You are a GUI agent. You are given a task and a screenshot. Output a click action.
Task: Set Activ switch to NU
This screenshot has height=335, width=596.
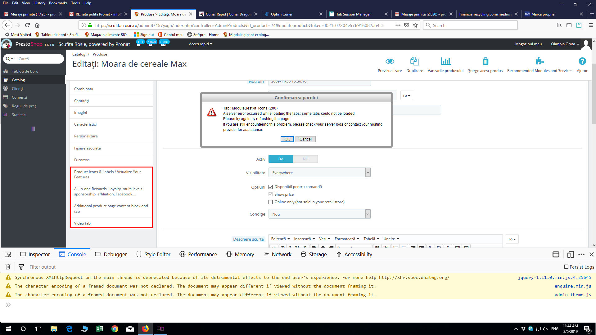click(305, 159)
